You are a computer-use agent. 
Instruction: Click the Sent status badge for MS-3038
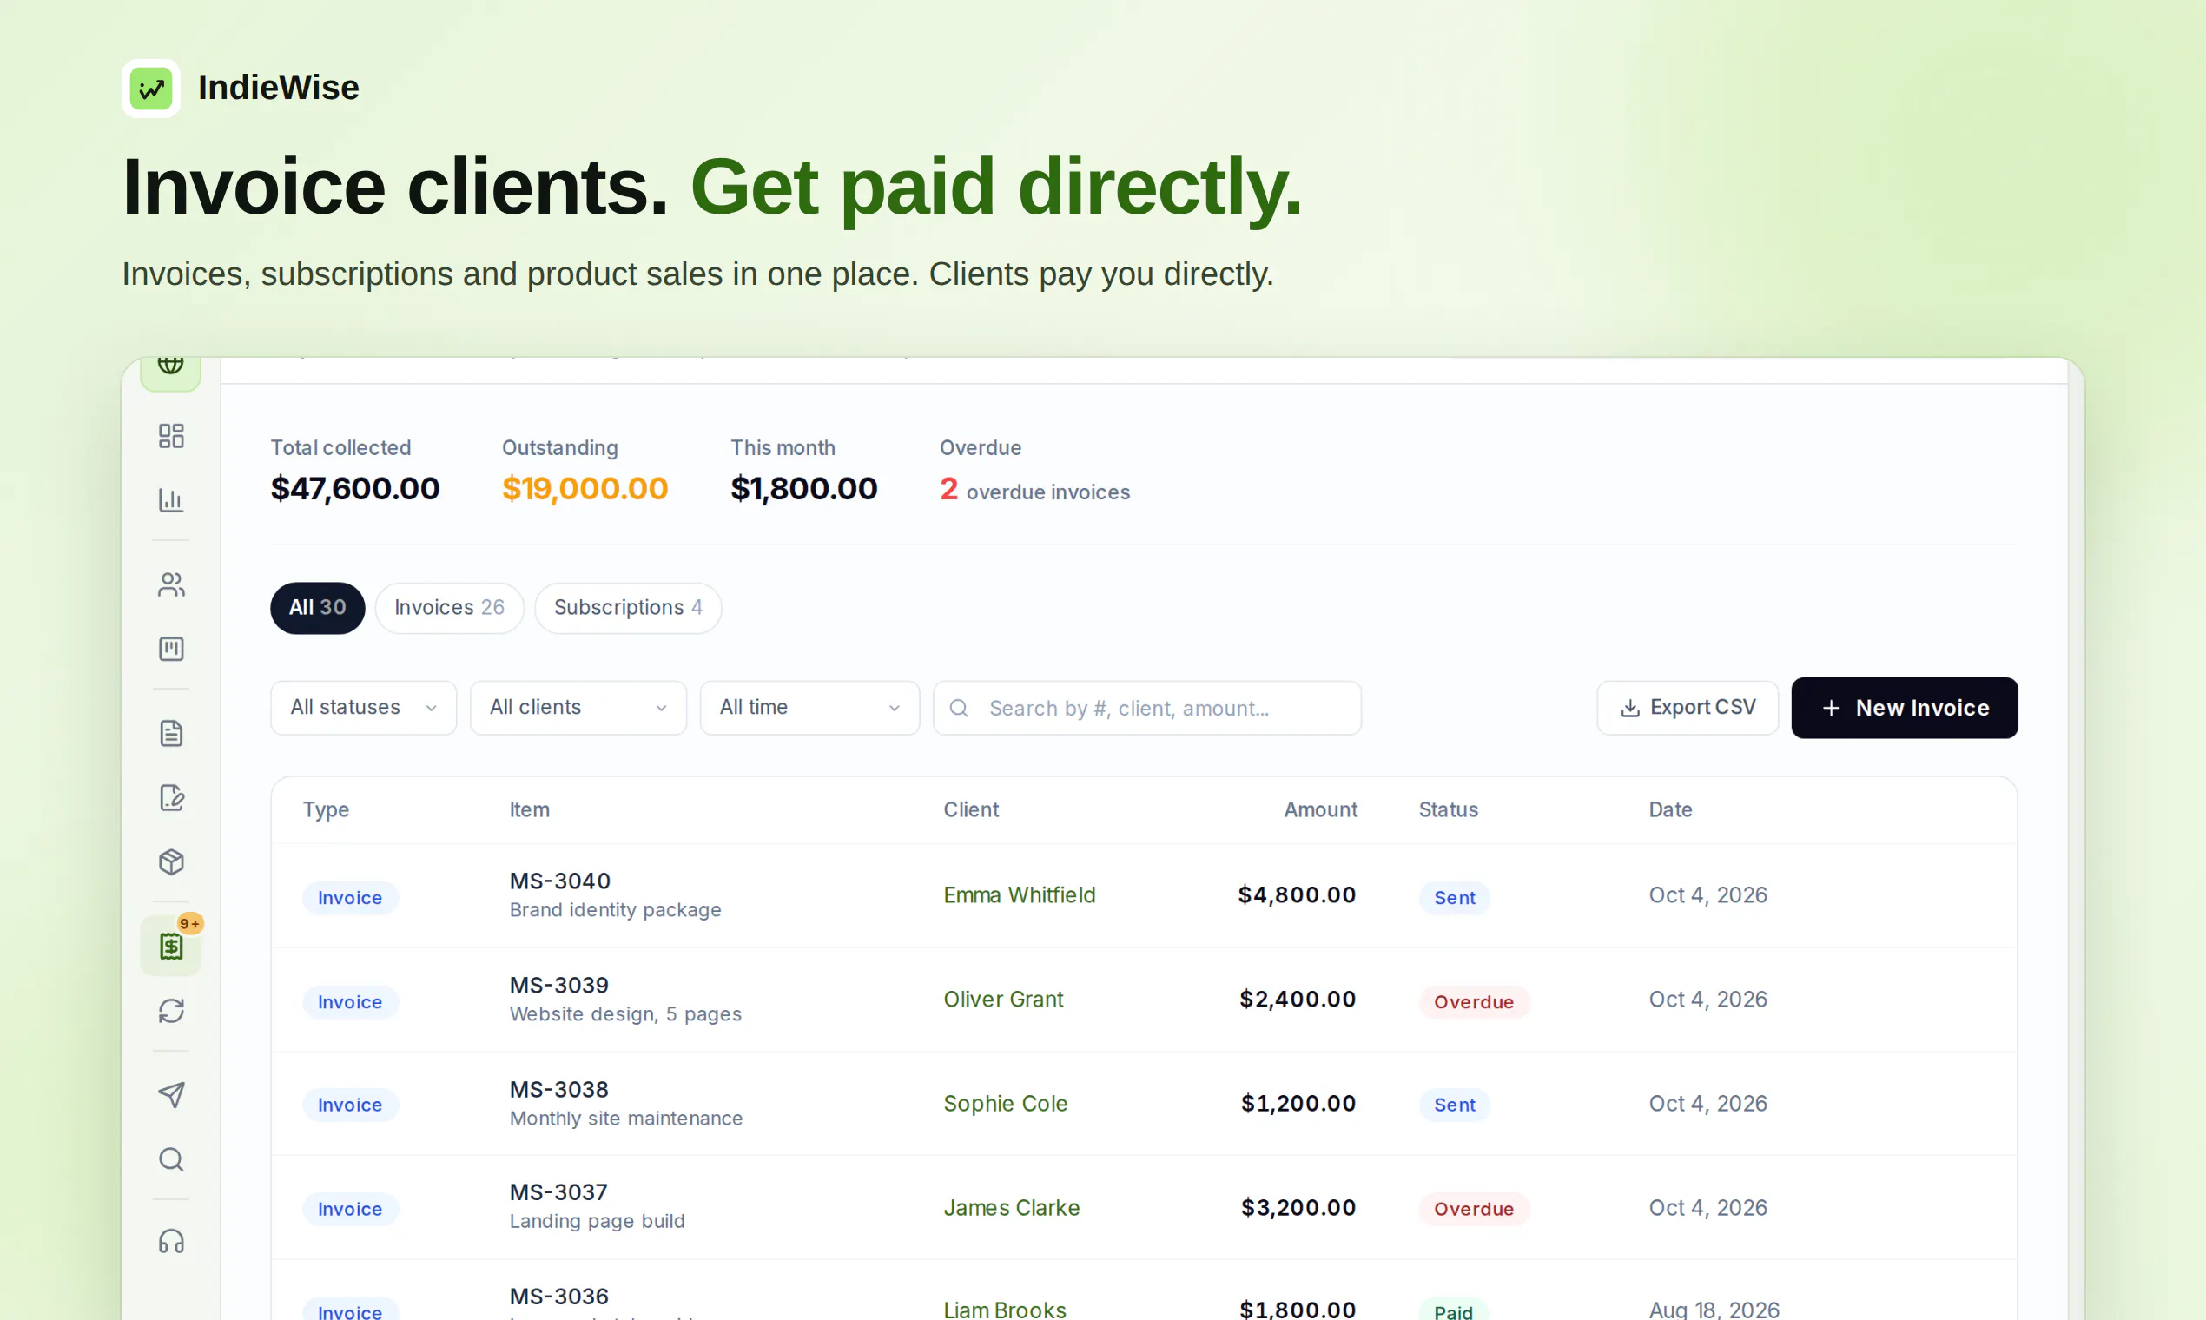1455,1105
